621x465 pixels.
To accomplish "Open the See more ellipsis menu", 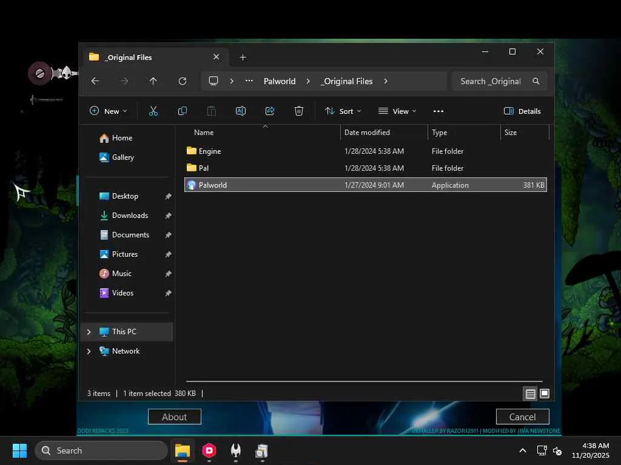I will 438,111.
